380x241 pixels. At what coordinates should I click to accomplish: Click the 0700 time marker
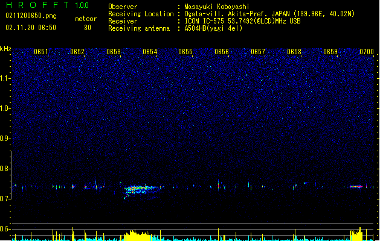[367, 52]
